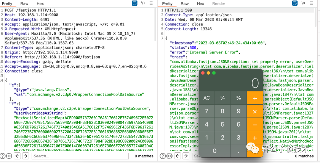Click the "Host: 192.168.1.114:9000" header line
Screen dimensions: 320x163
pos(31,15)
